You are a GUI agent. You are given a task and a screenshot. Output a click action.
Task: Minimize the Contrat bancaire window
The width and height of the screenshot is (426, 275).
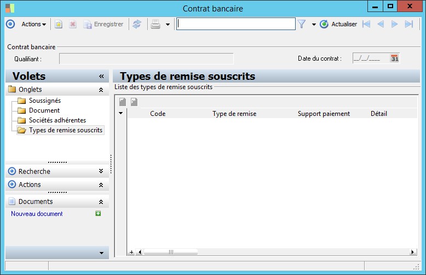[x=375, y=6]
